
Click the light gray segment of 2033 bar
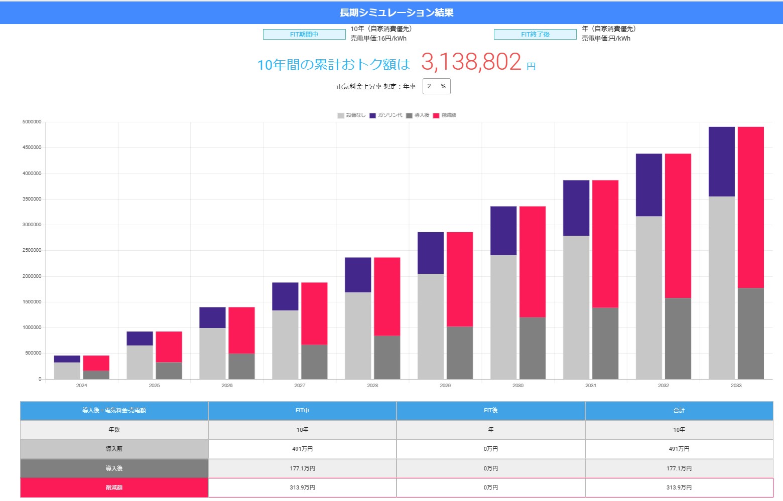coord(722,288)
